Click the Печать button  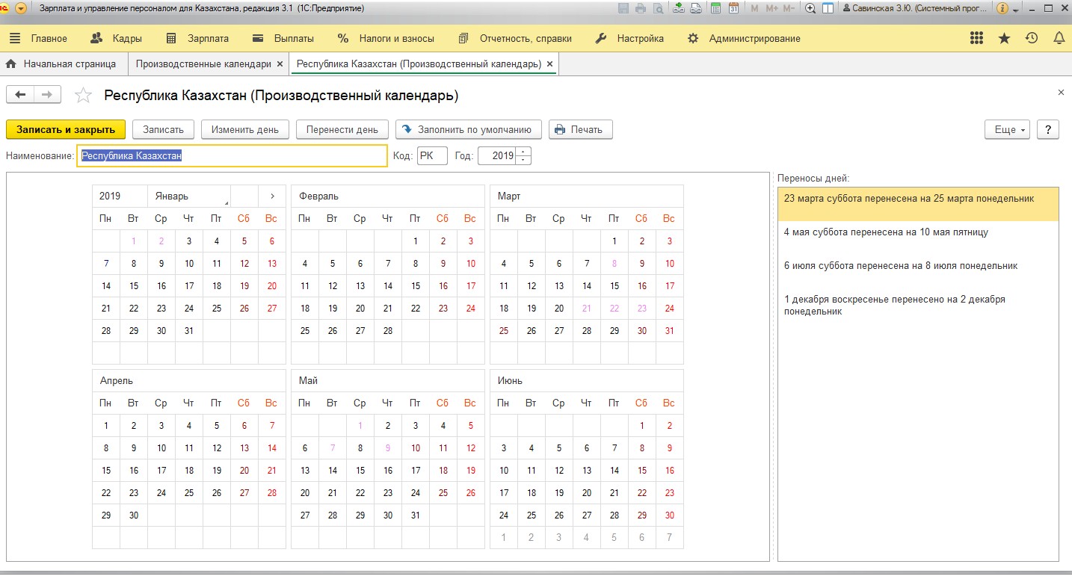click(x=581, y=129)
